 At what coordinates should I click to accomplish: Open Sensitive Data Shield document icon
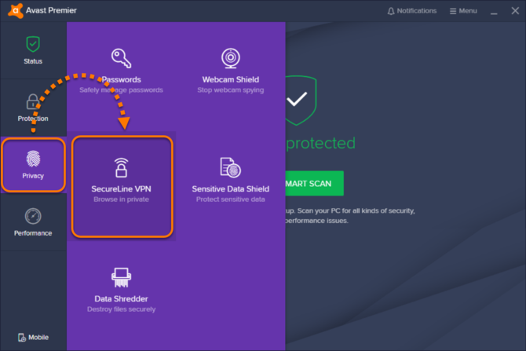[x=230, y=167]
